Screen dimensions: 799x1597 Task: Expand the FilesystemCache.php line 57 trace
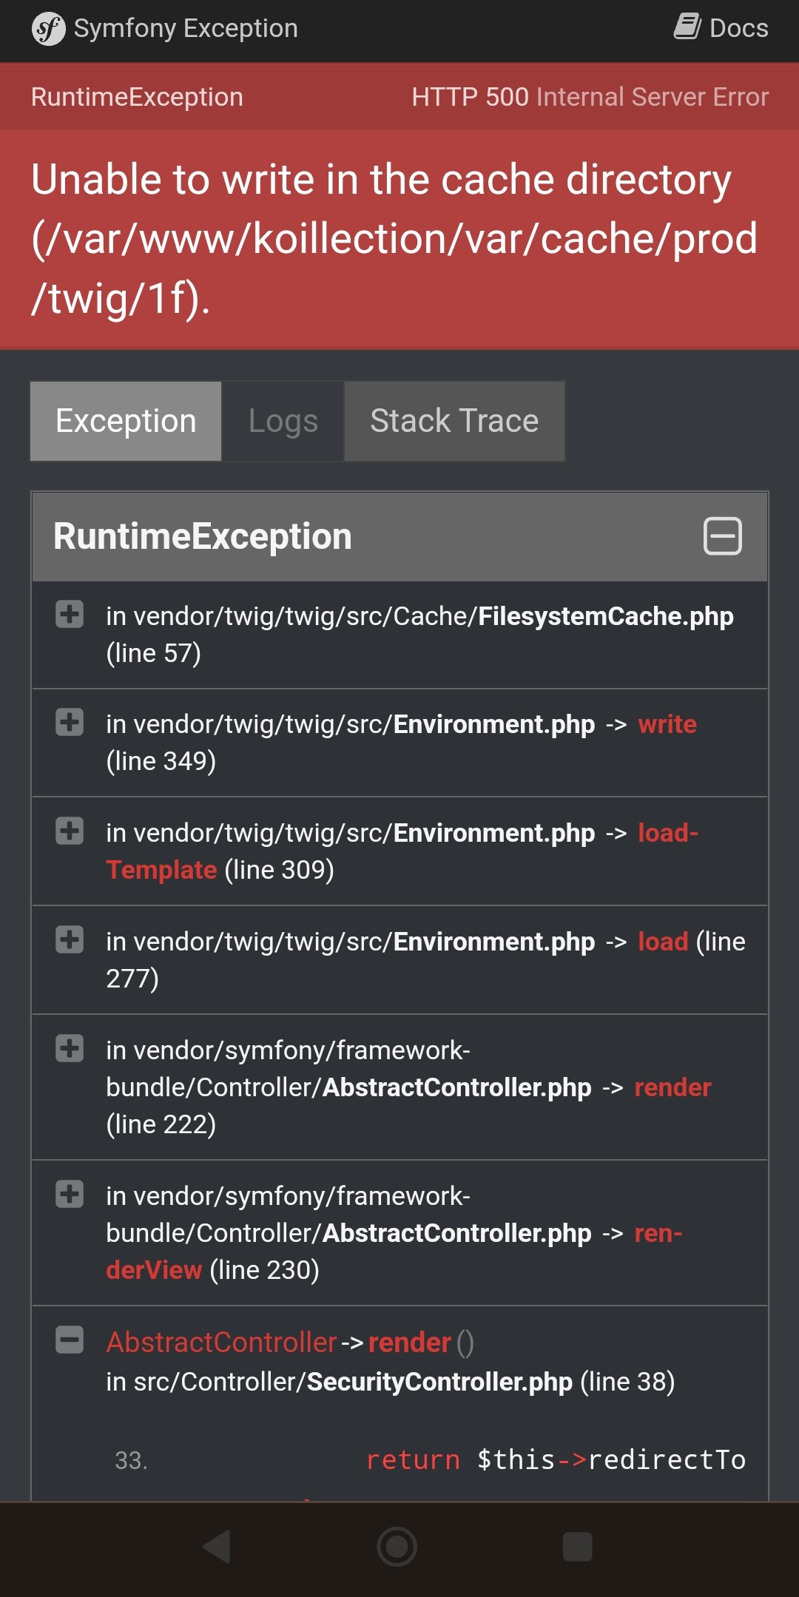(x=70, y=614)
